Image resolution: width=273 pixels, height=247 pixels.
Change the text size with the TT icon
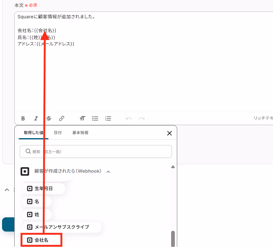point(82,118)
